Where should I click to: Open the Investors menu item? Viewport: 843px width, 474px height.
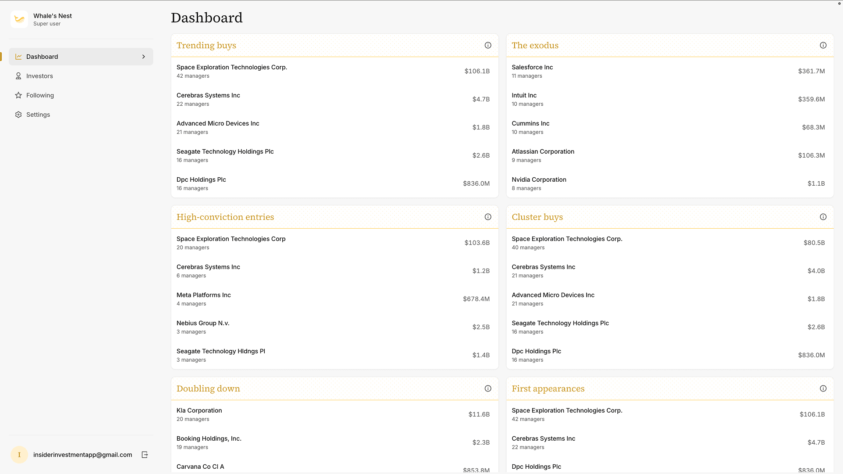(x=81, y=76)
